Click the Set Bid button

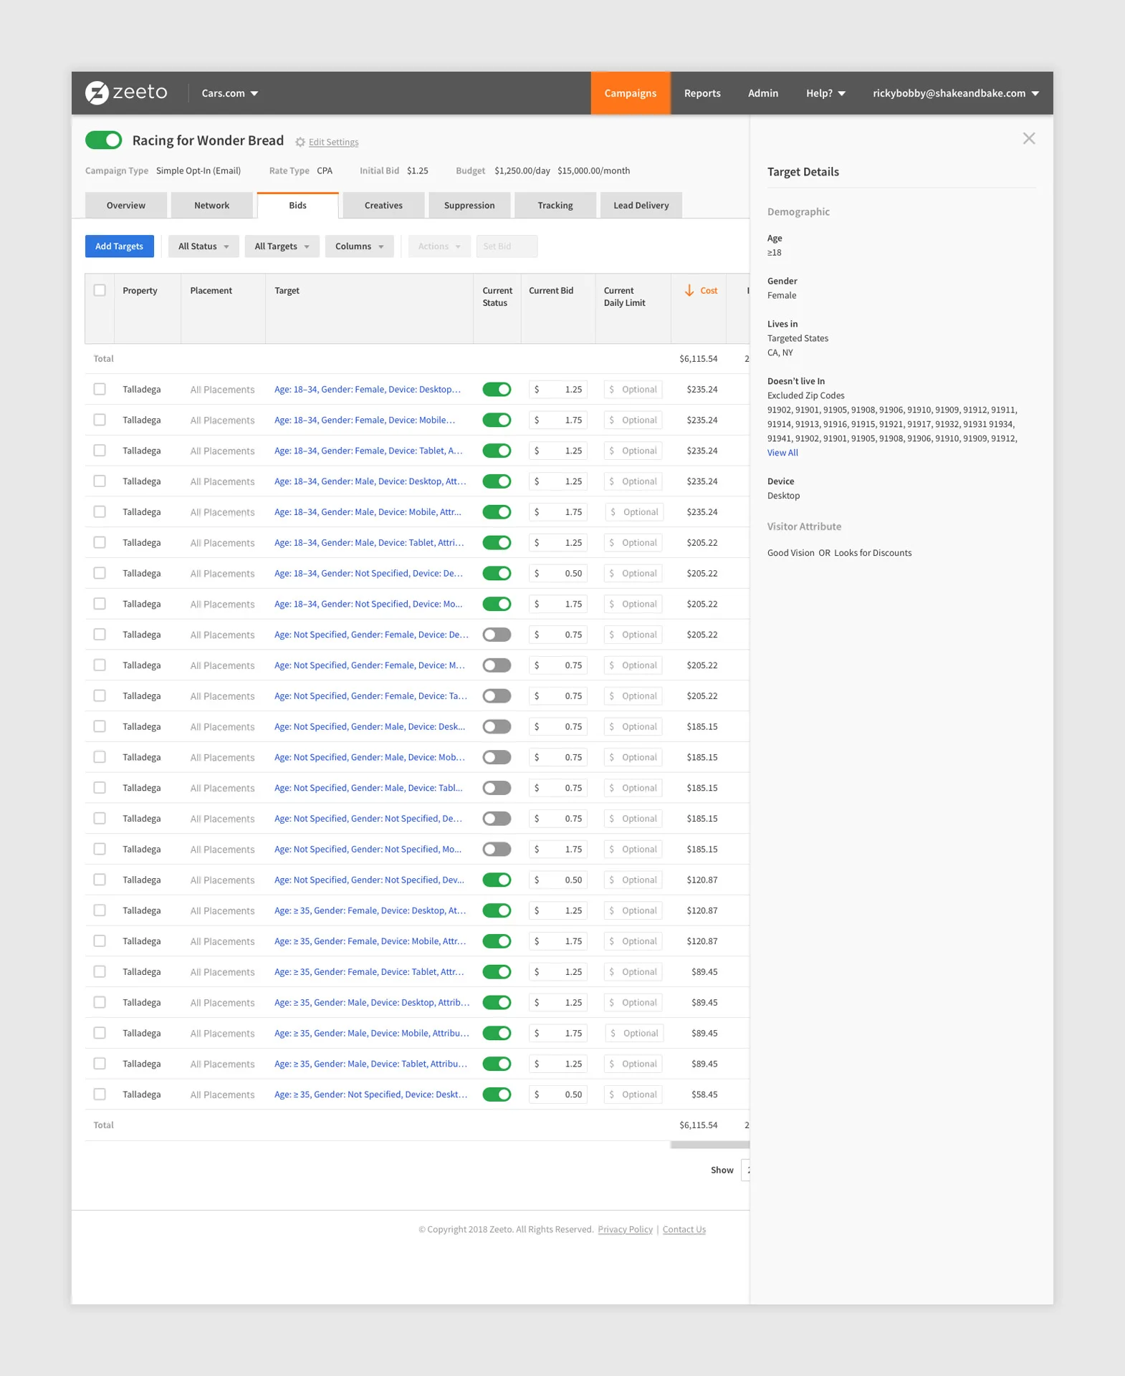pos(507,246)
